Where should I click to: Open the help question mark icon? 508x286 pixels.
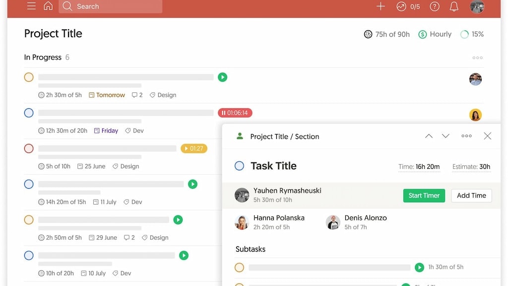tap(435, 6)
